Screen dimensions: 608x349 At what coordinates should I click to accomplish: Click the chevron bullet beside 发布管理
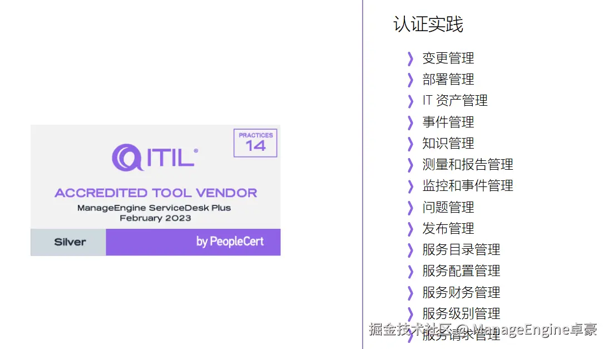click(x=410, y=229)
